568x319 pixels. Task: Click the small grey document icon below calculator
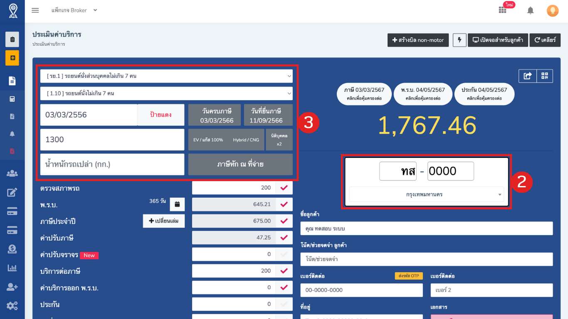[12, 116]
